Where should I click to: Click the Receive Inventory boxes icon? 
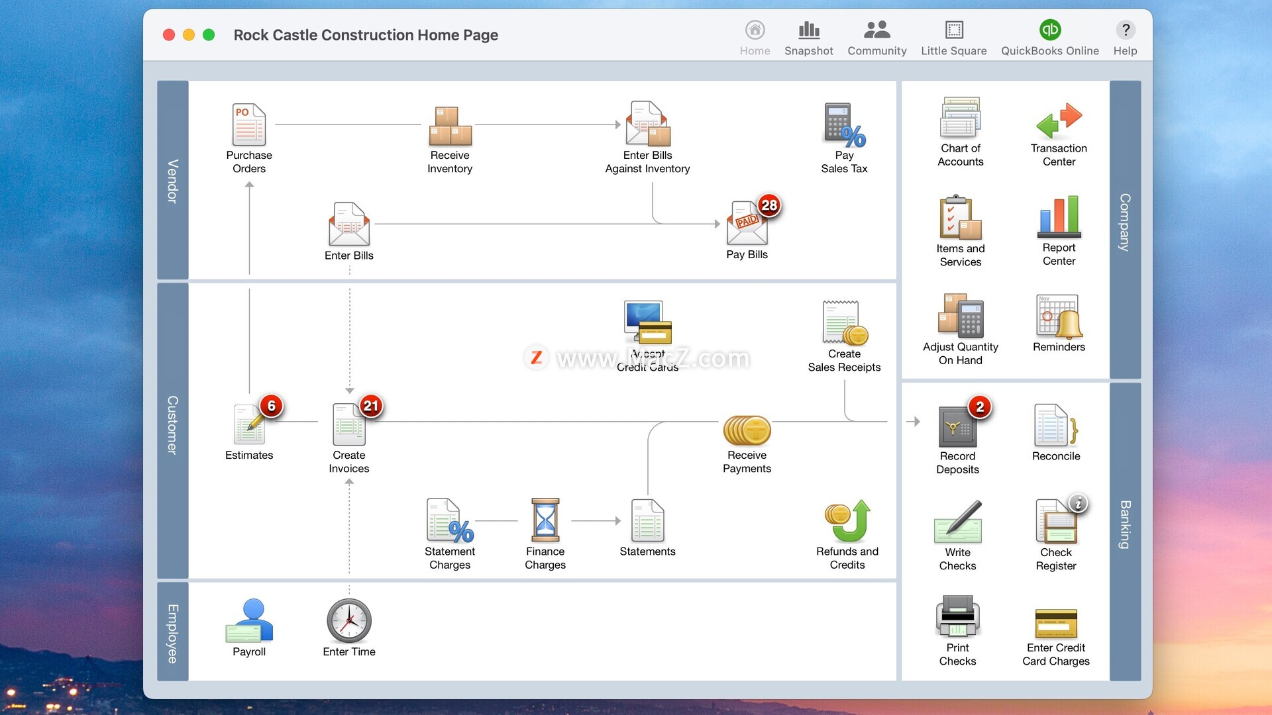(450, 125)
